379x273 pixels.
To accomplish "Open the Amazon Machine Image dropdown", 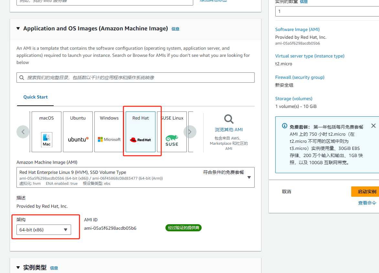I will [x=135, y=177].
